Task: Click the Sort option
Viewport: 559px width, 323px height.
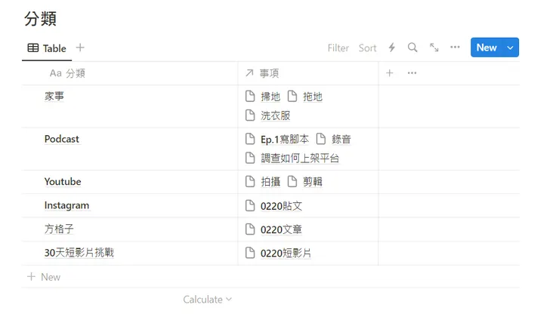Action: click(x=367, y=48)
